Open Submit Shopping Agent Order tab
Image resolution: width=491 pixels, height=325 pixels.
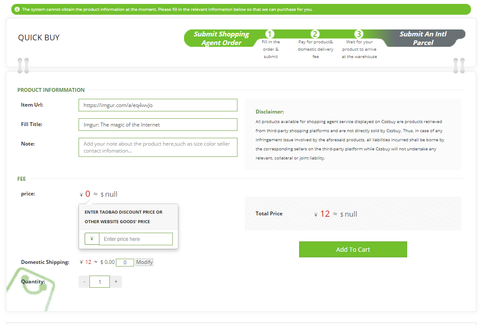click(x=221, y=38)
